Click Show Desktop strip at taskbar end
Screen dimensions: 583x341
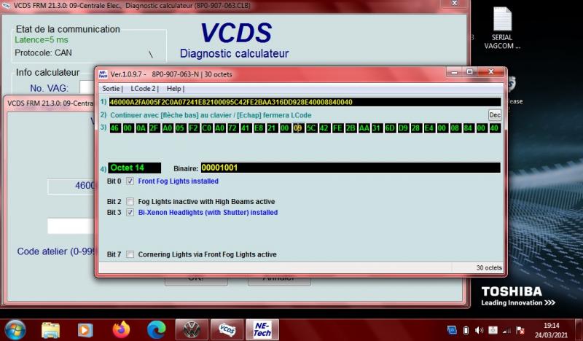pos(579,330)
